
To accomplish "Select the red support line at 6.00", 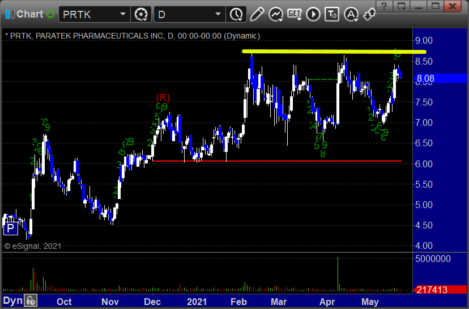I will (x=277, y=161).
